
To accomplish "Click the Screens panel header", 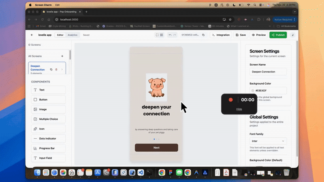I will (34, 45).
